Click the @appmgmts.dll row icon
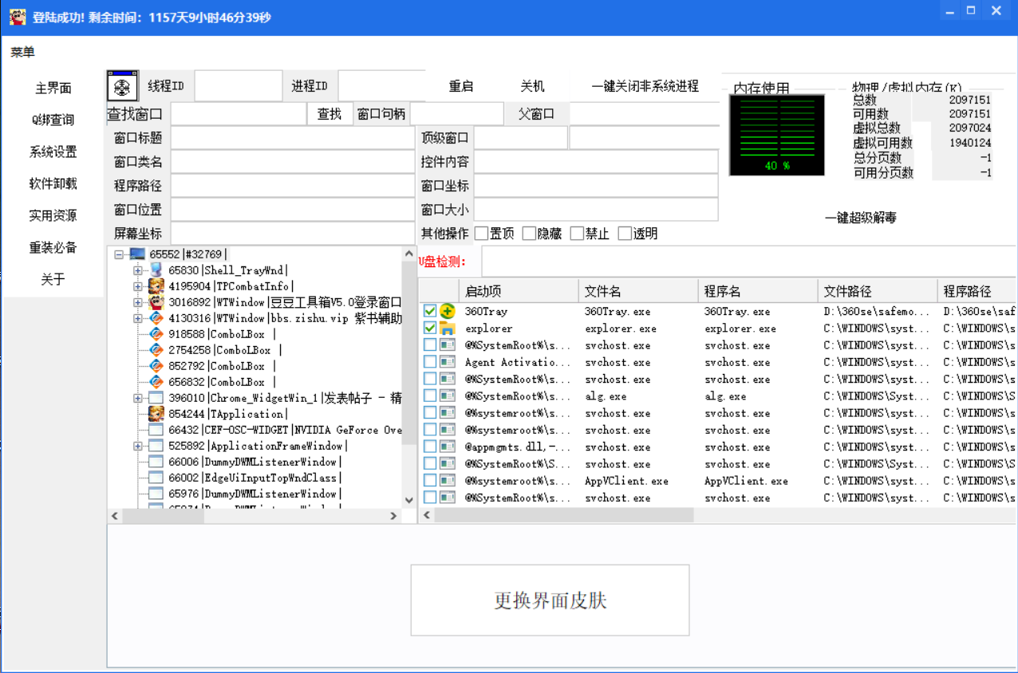 (447, 447)
